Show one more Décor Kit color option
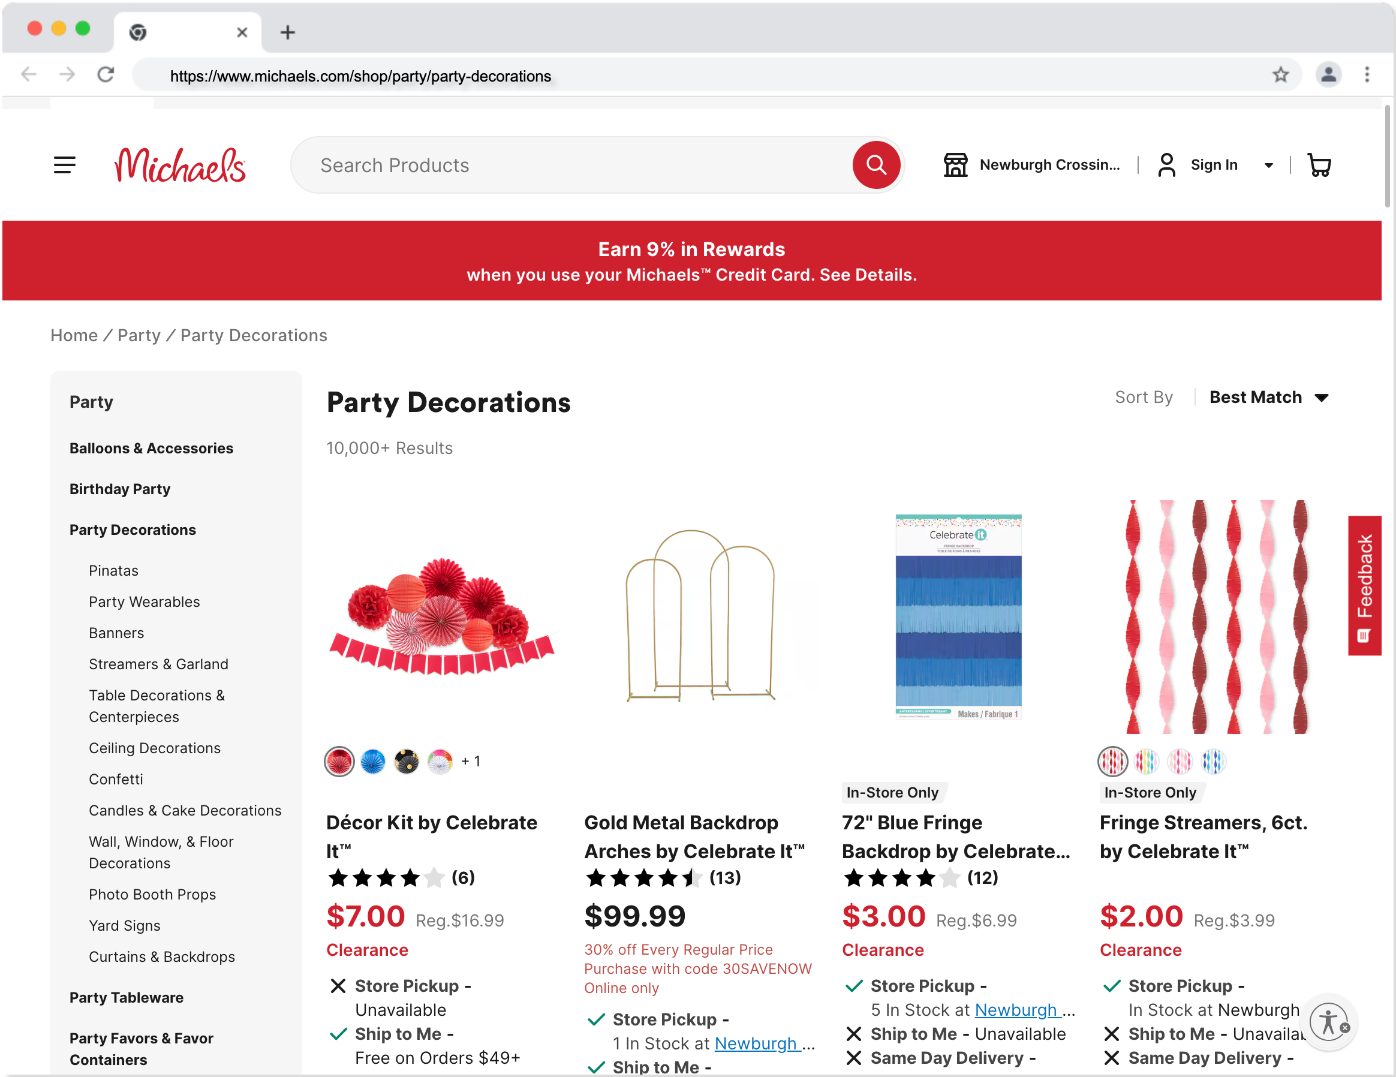This screenshot has height=1077, width=1396. pos(471,761)
